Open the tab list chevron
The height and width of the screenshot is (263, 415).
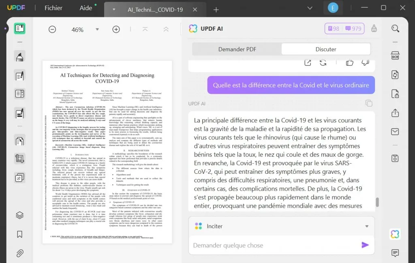tap(310, 8)
